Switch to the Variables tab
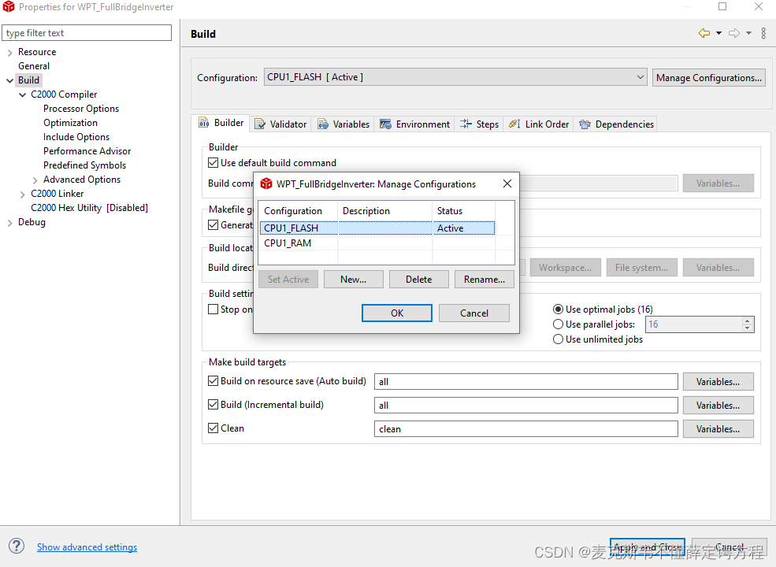776x567 pixels. tap(343, 124)
